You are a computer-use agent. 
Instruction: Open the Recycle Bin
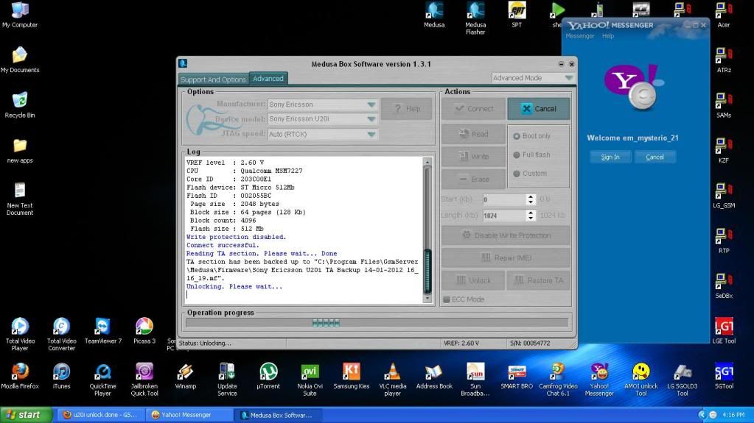(20, 105)
